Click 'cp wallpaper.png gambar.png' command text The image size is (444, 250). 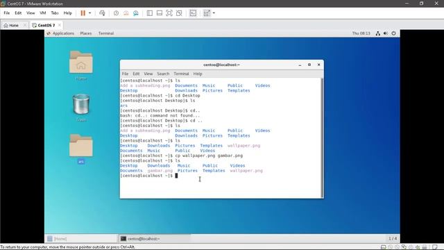point(209,156)
